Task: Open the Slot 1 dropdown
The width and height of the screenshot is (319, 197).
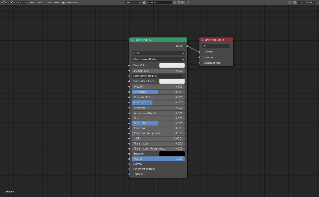Action: click(133, 2)
